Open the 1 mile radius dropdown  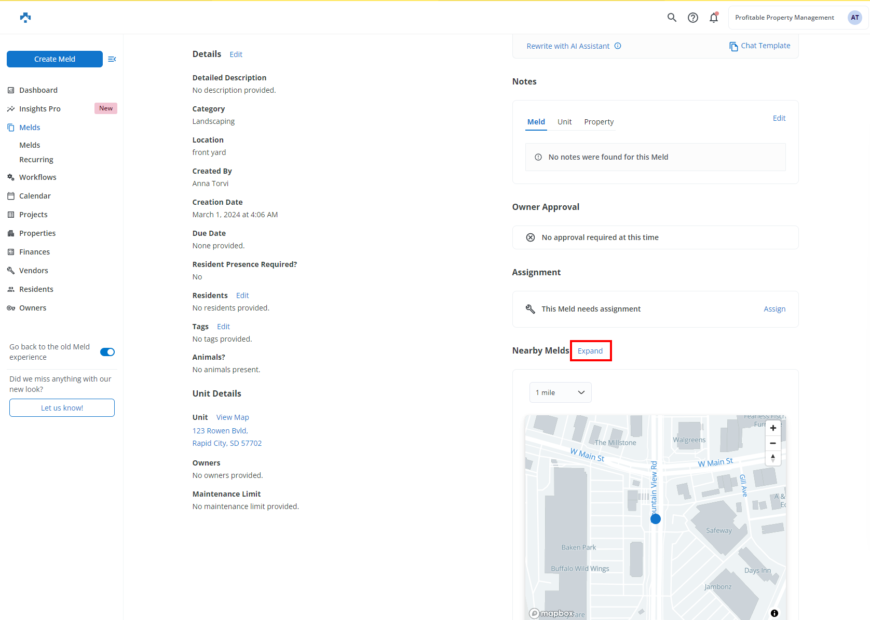560,392
